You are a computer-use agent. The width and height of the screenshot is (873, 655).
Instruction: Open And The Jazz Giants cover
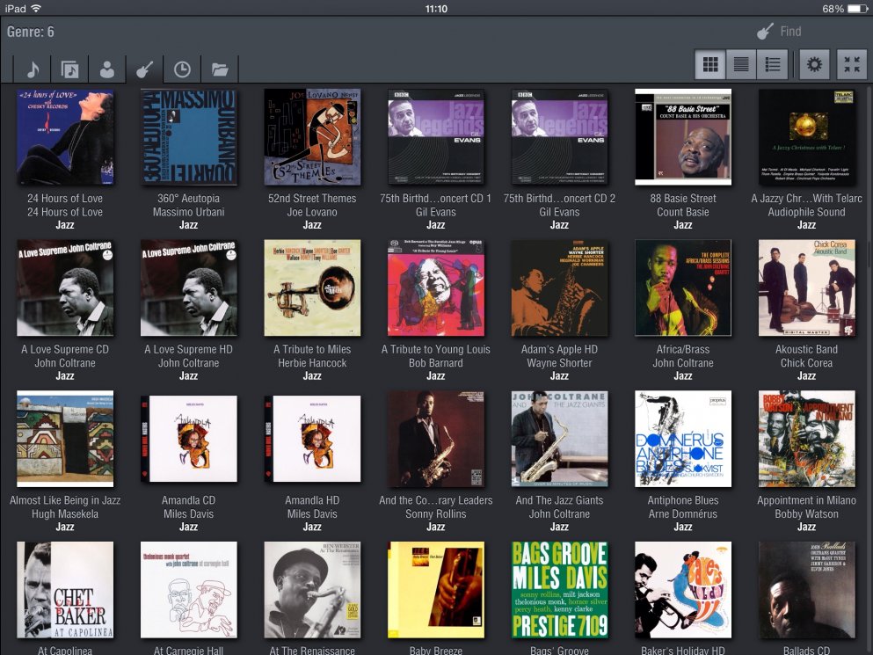(559, 439)
